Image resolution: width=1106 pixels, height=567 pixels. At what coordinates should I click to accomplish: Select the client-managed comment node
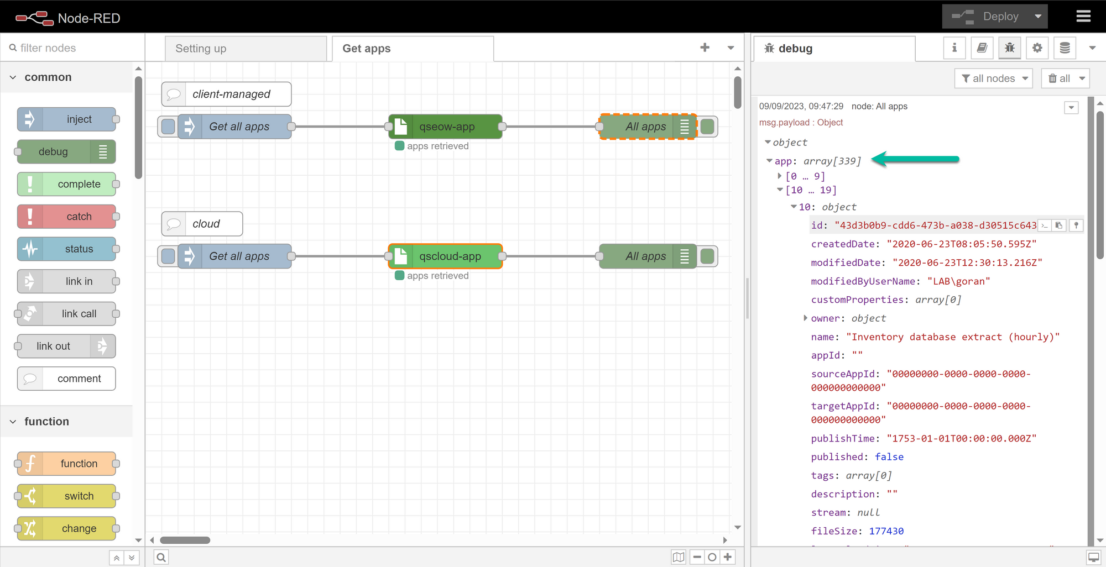[x=226, y=95]
